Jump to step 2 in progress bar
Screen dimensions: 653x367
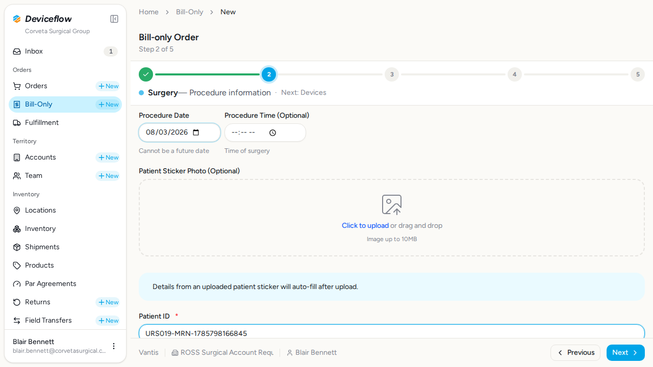[269, 74]
